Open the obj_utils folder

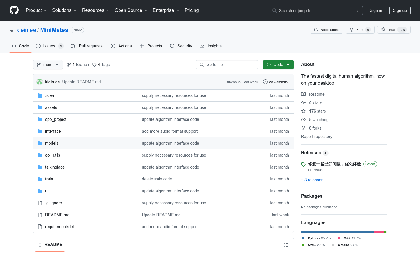[x=52, y=155]
